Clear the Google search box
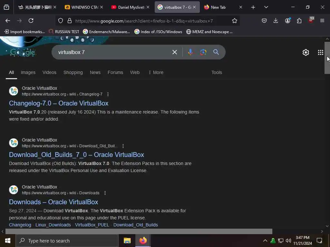 pos(174,52)
